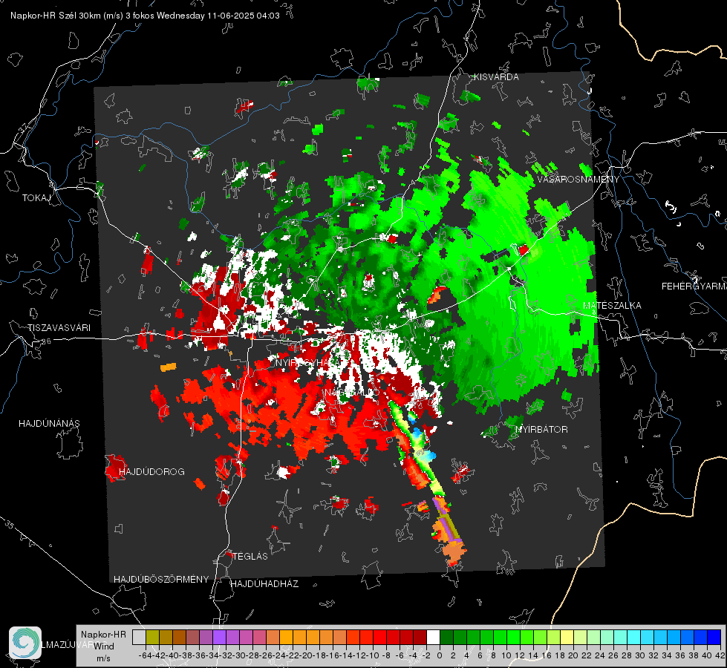Click the HAJDÚNÁNÁS label
The height and width of the screenshot is (668, 727).
49,423
